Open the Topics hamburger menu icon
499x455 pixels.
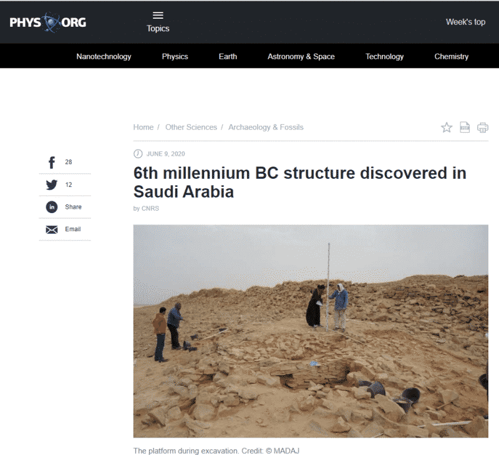click(158, 15)
